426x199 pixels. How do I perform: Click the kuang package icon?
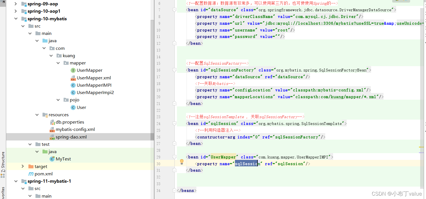[x=59, y=56]
